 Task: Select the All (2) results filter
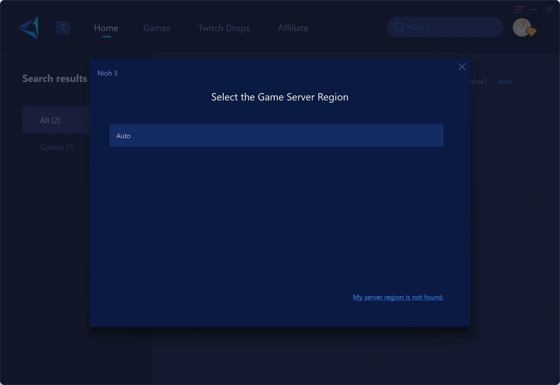point(50,120)
